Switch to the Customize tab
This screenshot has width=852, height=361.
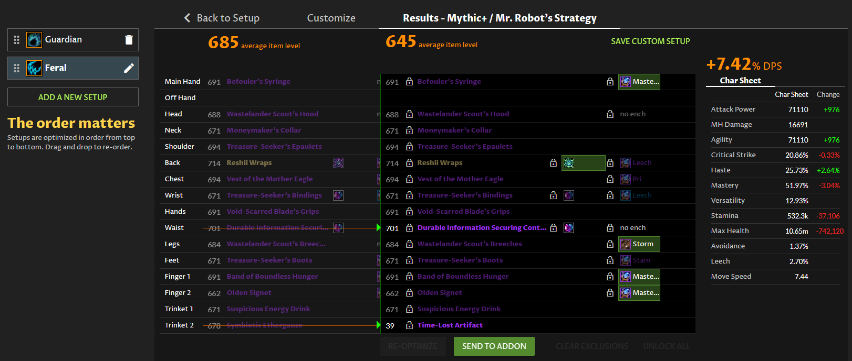click(331, 18)
